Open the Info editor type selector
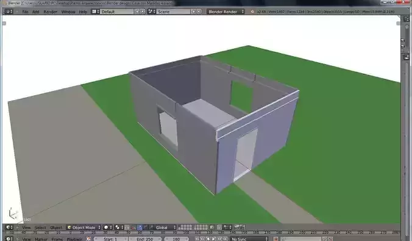This screenshot has width=412, height=241. [x=9, y=12]
